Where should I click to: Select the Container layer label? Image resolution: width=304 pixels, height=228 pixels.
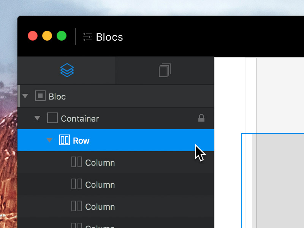(80, 119)
